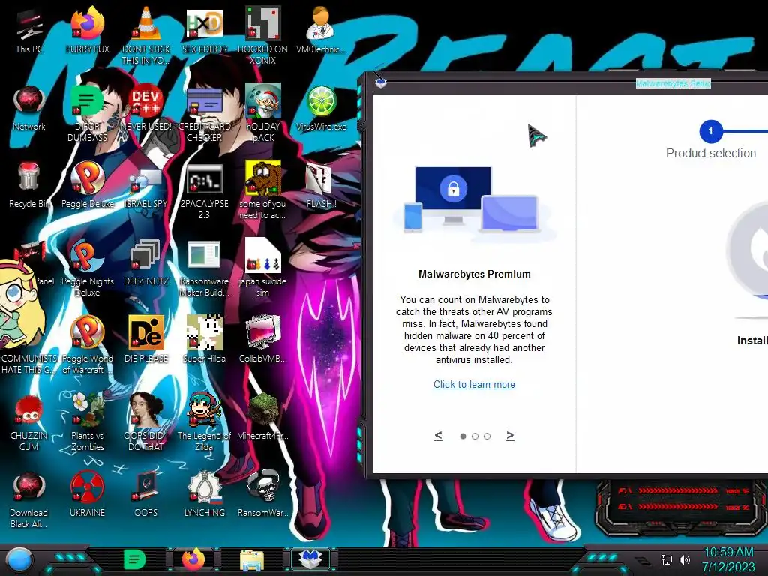Select the second carousel dot
The image size is (768, 576).
(475, 436)
